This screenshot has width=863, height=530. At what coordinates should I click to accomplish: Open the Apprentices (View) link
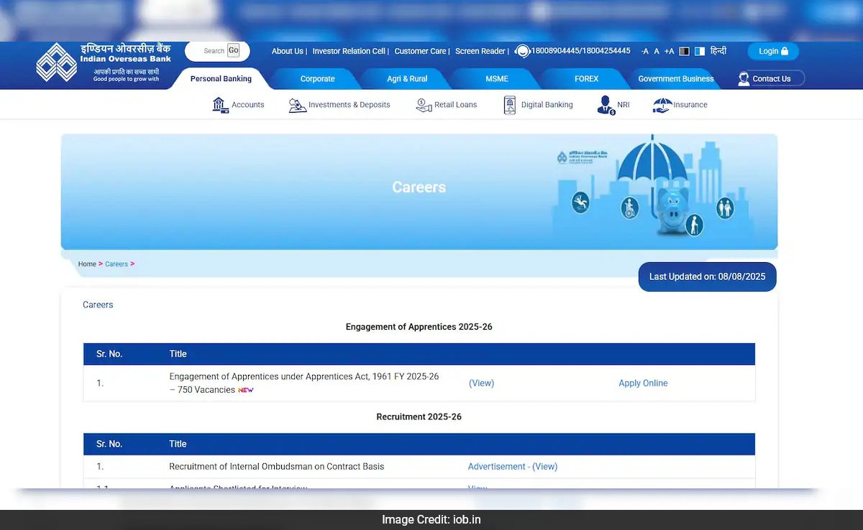pos(481,383)
